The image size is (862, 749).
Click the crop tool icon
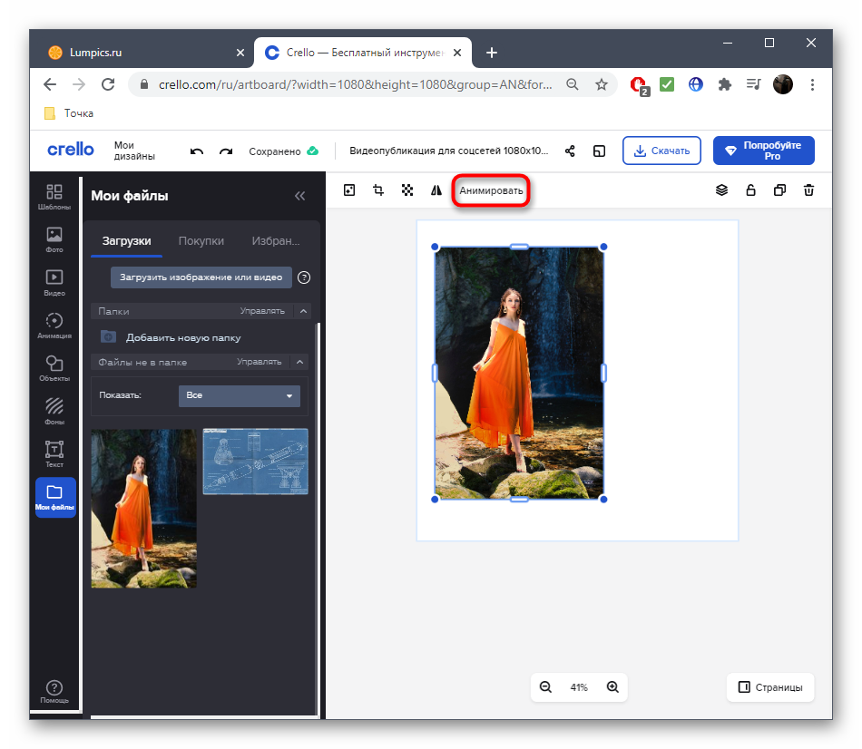tap(378, 190)
